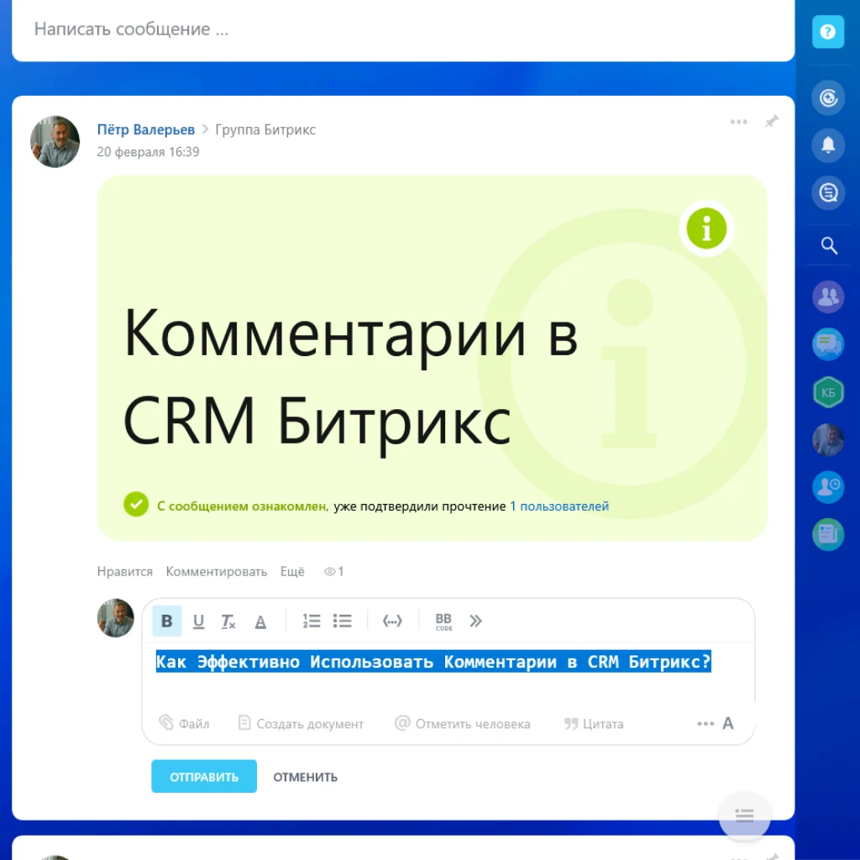Open help via the question mark icon

[828, 32]
